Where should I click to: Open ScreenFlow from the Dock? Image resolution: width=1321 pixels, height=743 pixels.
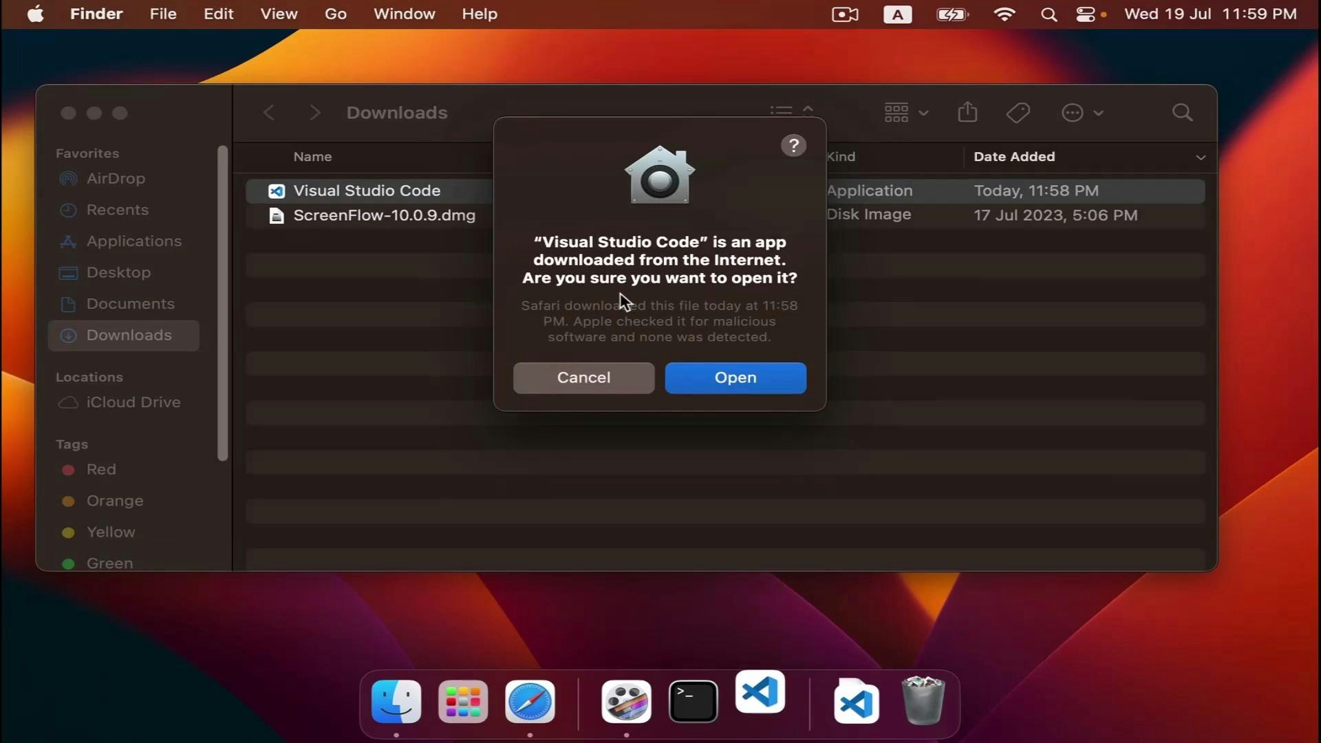click(x=626, y=702)
